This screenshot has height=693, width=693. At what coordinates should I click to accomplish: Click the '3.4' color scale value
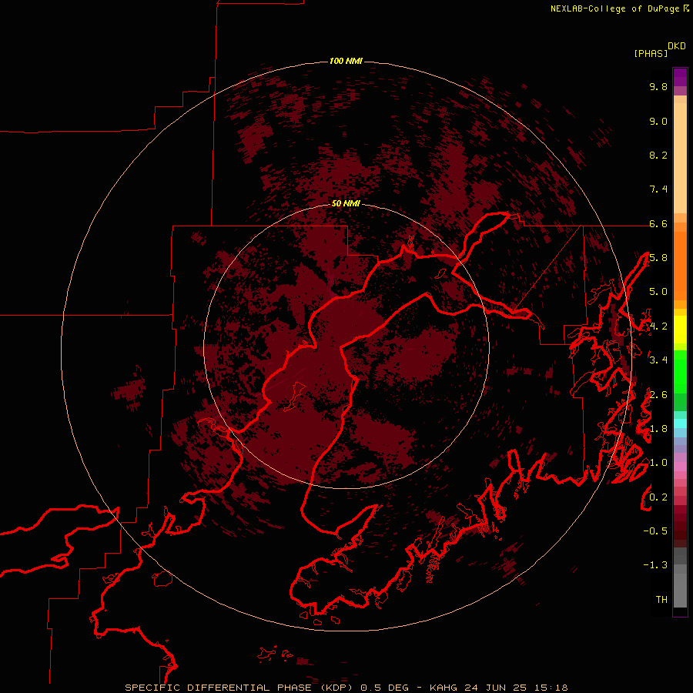pos(658,360)
